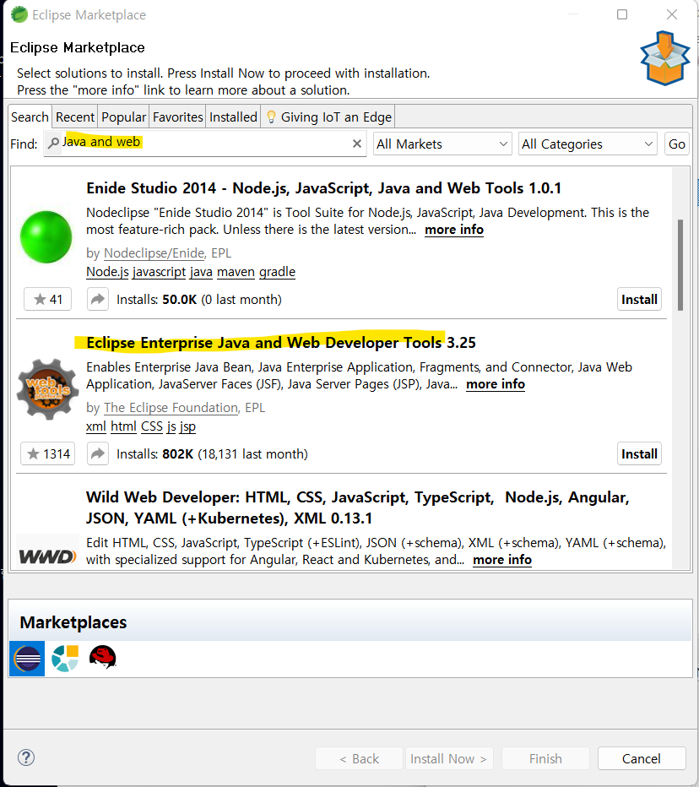Click the CSS tag link
The height and width of the screenshot is (787, 699).
152,426
